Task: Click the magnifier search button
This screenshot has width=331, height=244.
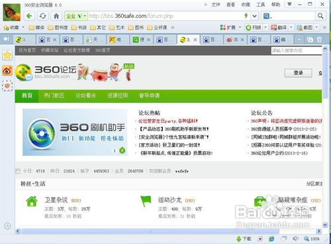Action: point(320,16)
